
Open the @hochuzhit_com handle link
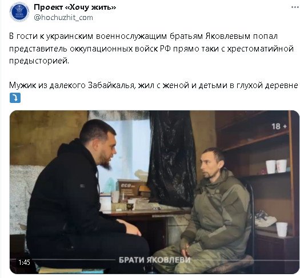click(63, 18)
